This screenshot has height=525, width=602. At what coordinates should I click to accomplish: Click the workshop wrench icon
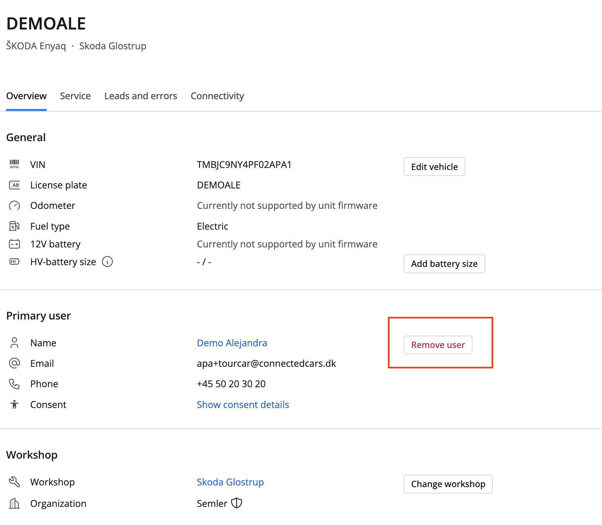point(14,482)
